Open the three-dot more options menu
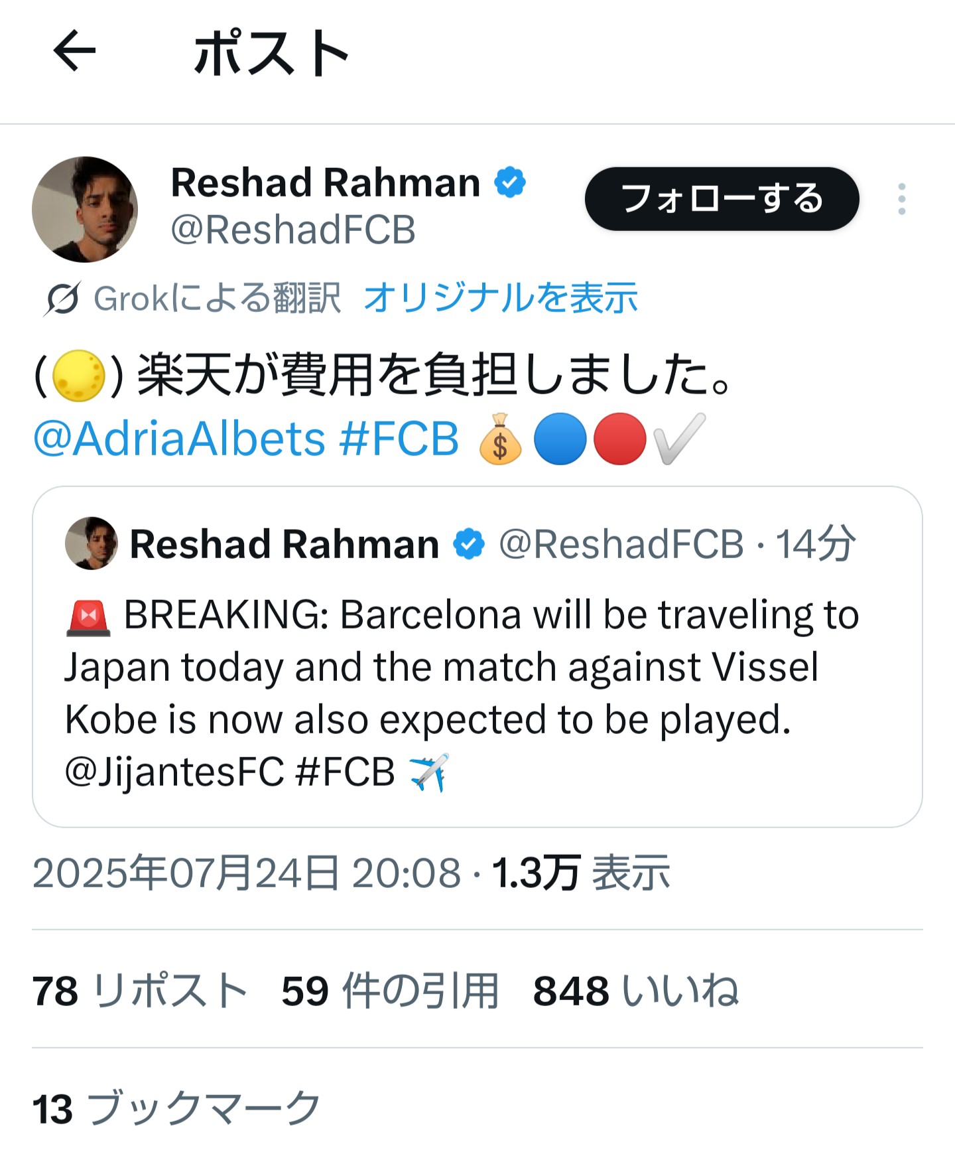 point(901,199)
